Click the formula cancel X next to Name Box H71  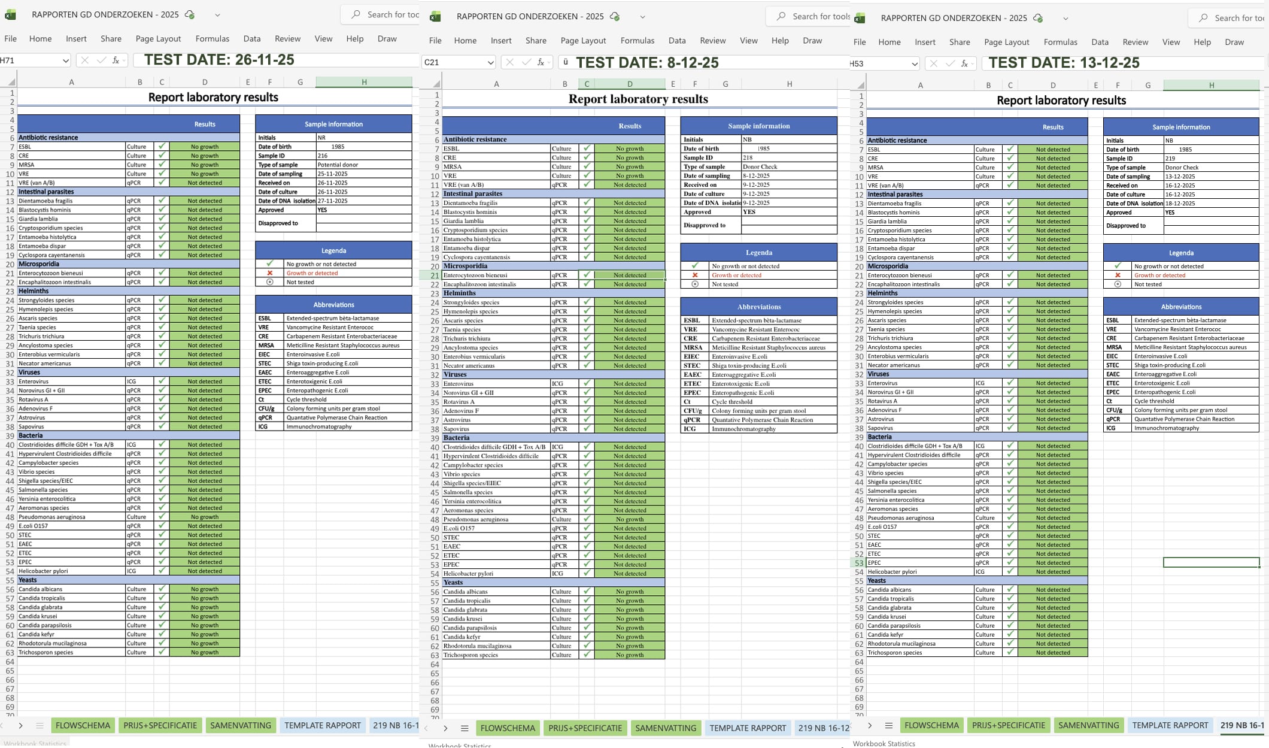pos(84,60)
